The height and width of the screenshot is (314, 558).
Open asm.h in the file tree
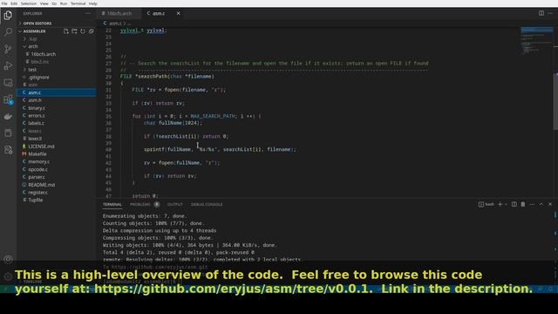point(35,100)
